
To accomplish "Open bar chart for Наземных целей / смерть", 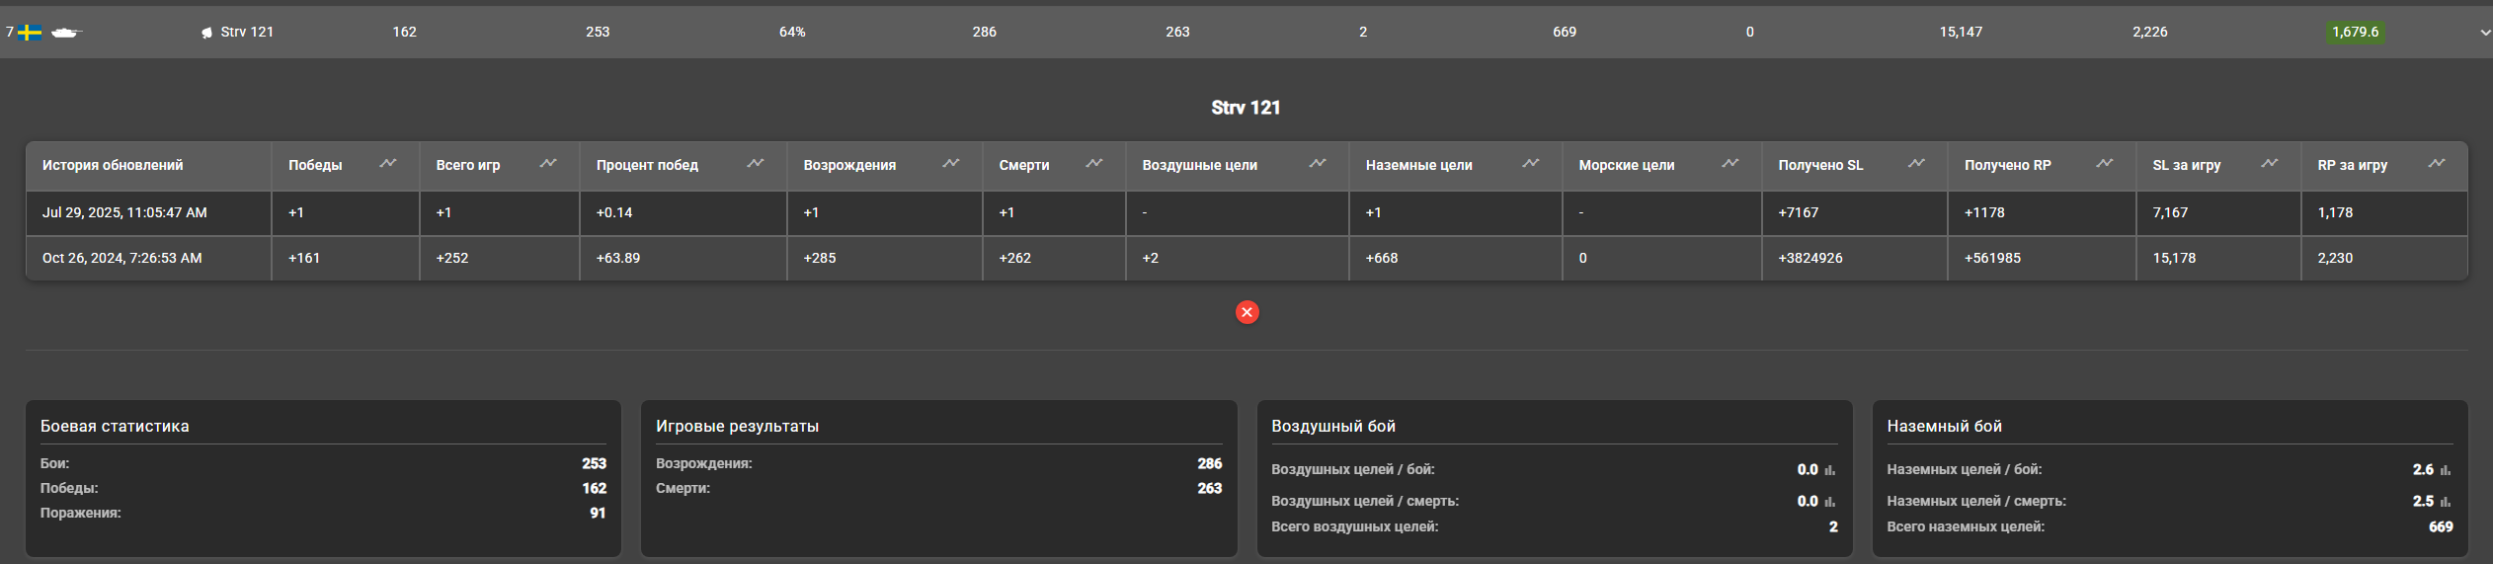I will pyautogui.click(x=2446, y=503).
